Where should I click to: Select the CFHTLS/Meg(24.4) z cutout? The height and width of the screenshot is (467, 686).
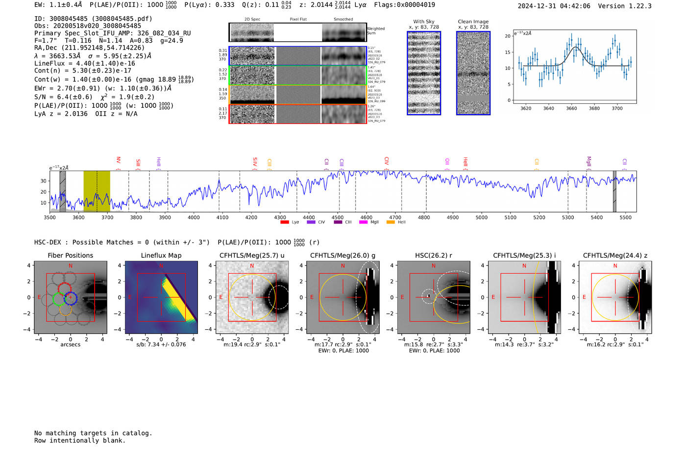pyautogui.click(x=615, y=297)
